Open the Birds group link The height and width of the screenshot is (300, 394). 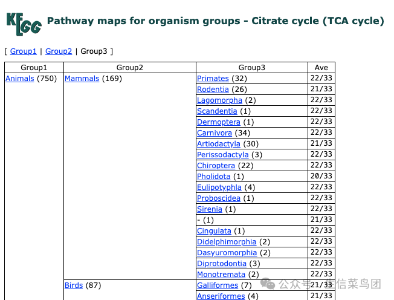(74, 285)
